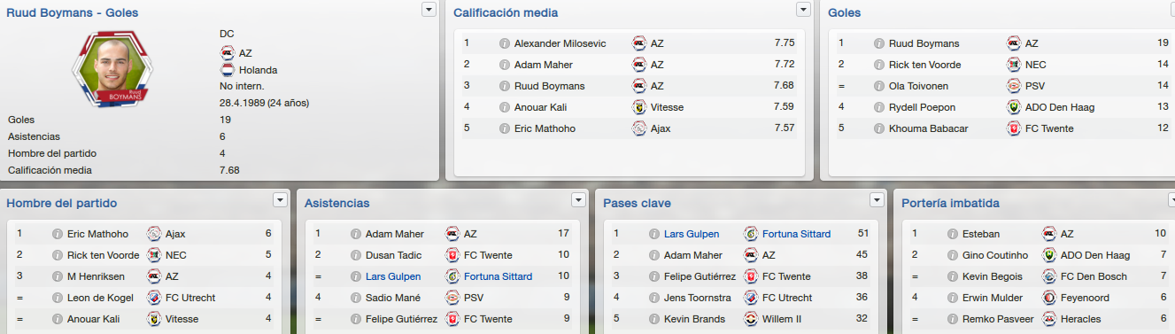Click the Holanda flag icon in the player profile
Viewport: 1175px width, 334px height.
228,70
